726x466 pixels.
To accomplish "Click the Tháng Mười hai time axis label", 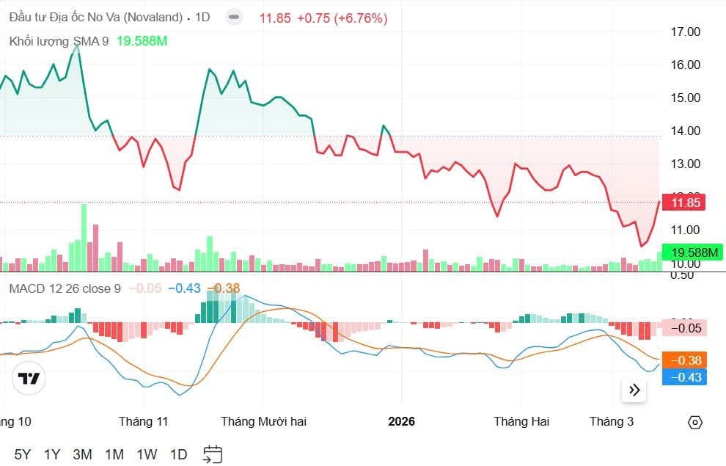I will (x=263, y=421).
